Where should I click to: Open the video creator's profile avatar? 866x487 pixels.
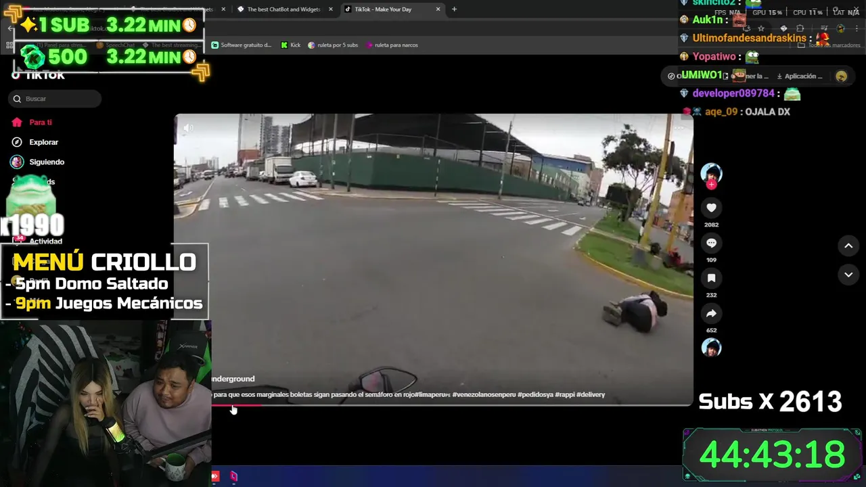pyautogui.click(x=711, y=173)
